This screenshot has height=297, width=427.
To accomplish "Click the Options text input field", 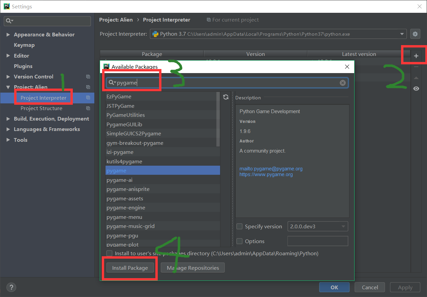I will pos(318,241).
